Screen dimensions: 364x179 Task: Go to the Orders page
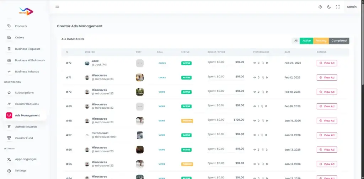pos(20,38)
